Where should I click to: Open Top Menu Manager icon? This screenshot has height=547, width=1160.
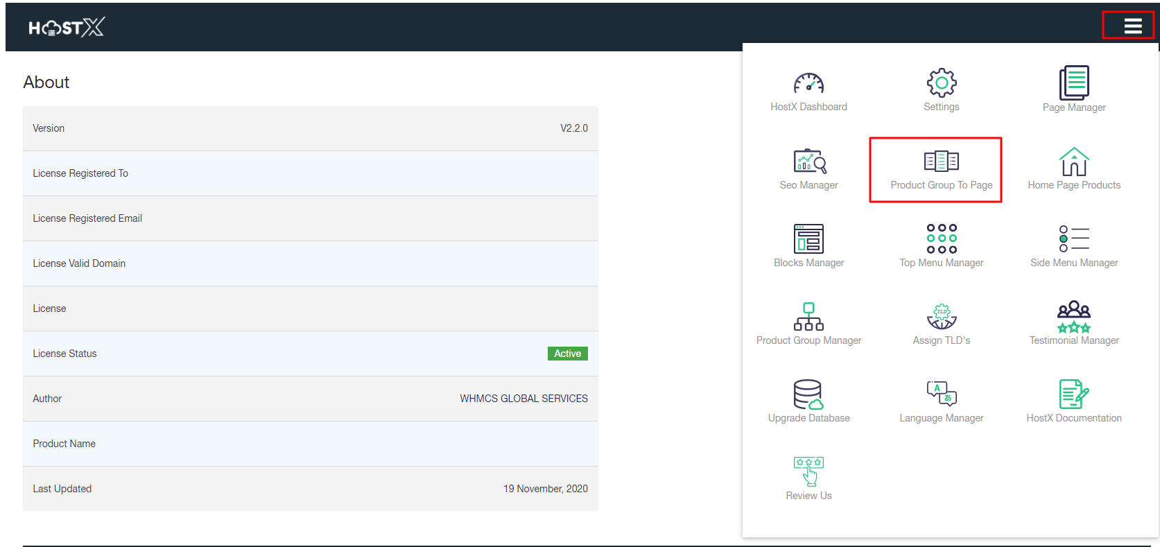click(x=941, y=239)
